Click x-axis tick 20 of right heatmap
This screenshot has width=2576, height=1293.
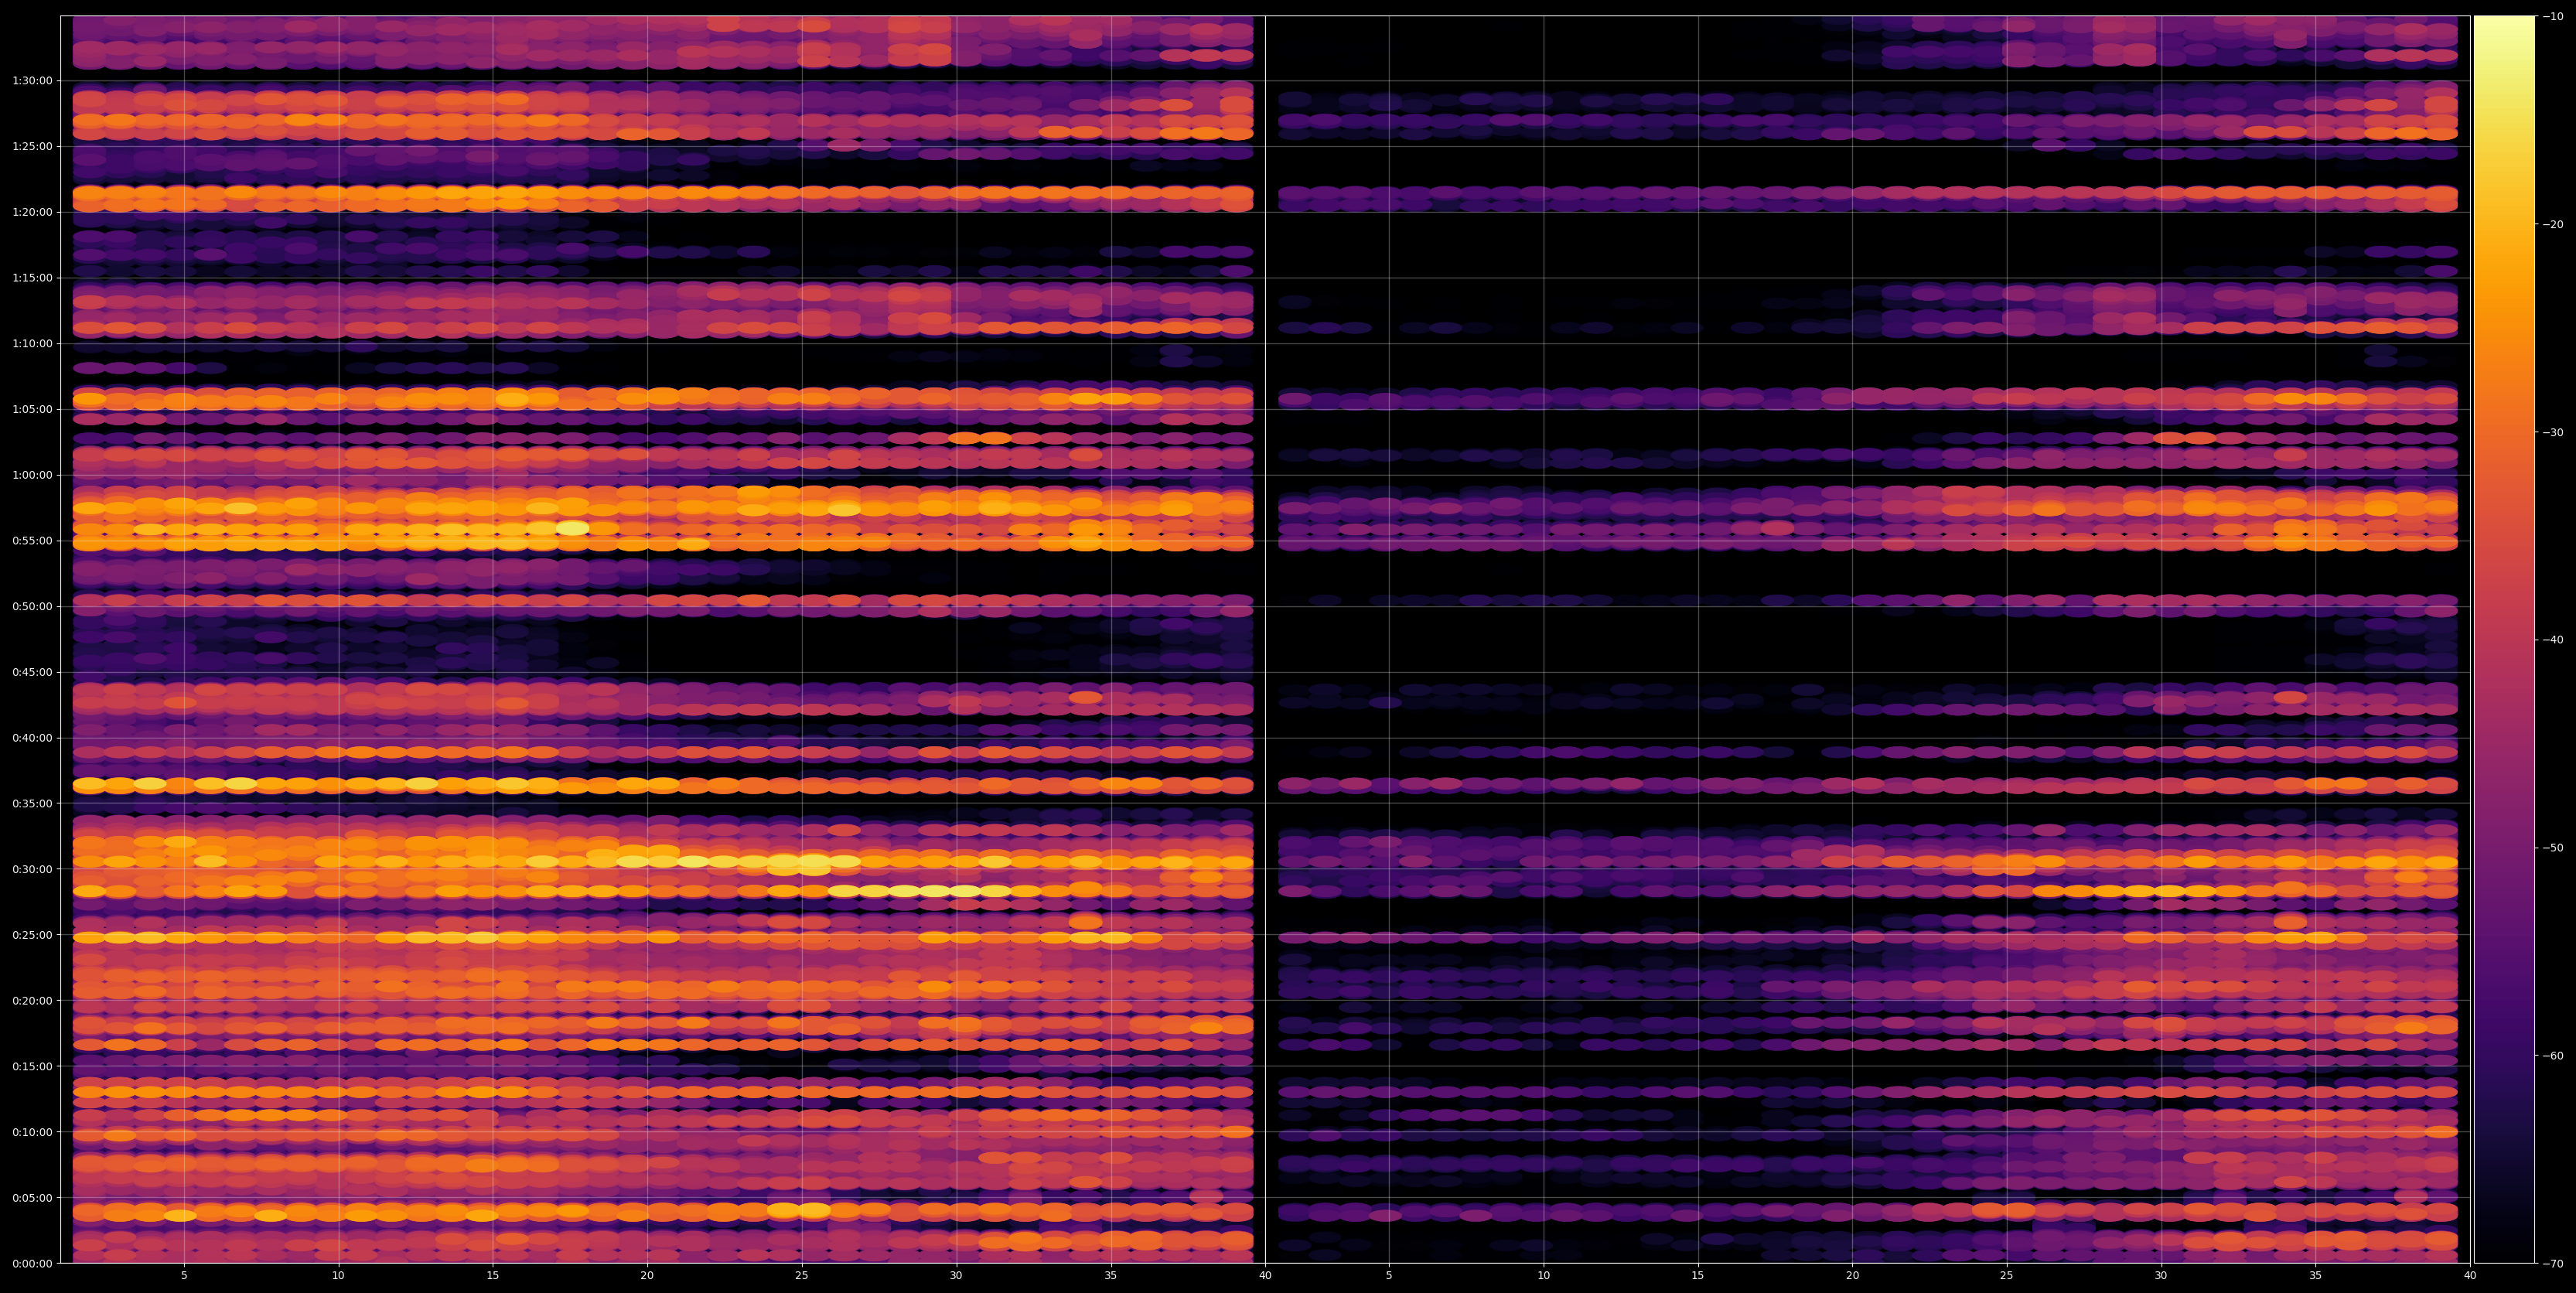pyautogui.click(x=1852, y=1276)
